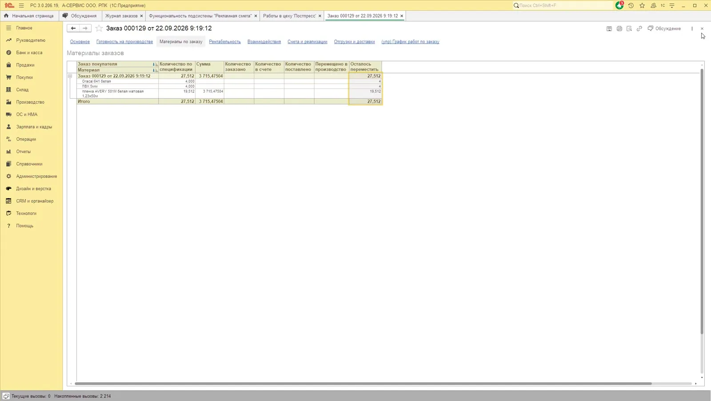
Task: Open favorites star in title bar
Action: click(x=642, y=5)
